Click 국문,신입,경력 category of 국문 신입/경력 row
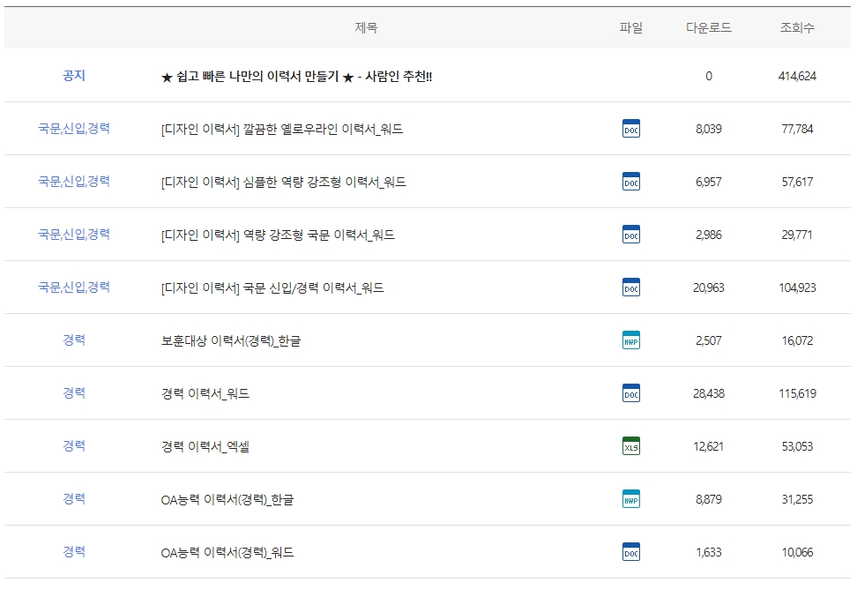This screenshot has width=857, height=590. 74,288
